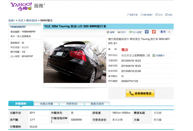Click 查看聯絡電話 yellow button

pos(140,93)
